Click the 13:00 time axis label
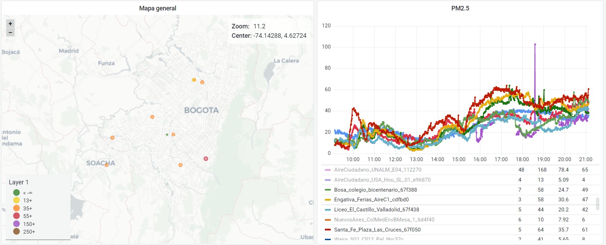 416,159
